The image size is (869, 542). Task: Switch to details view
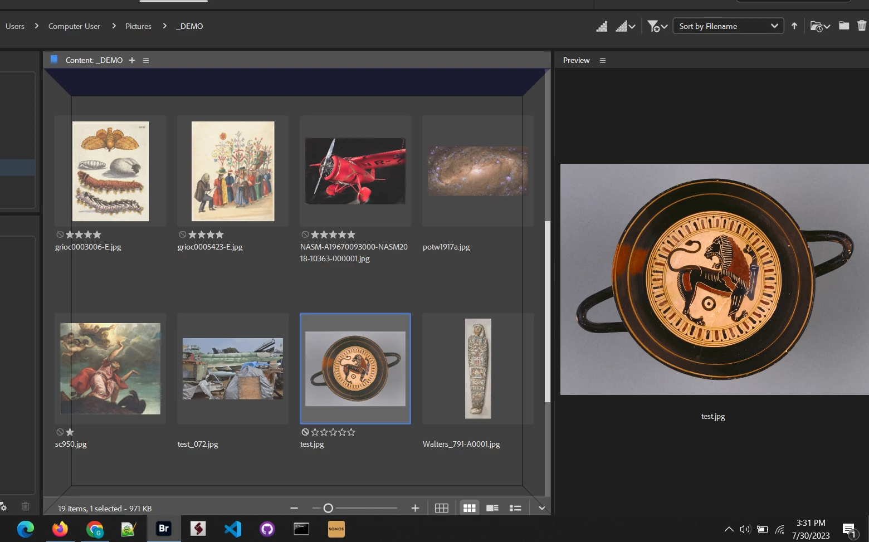click(492, 508)
